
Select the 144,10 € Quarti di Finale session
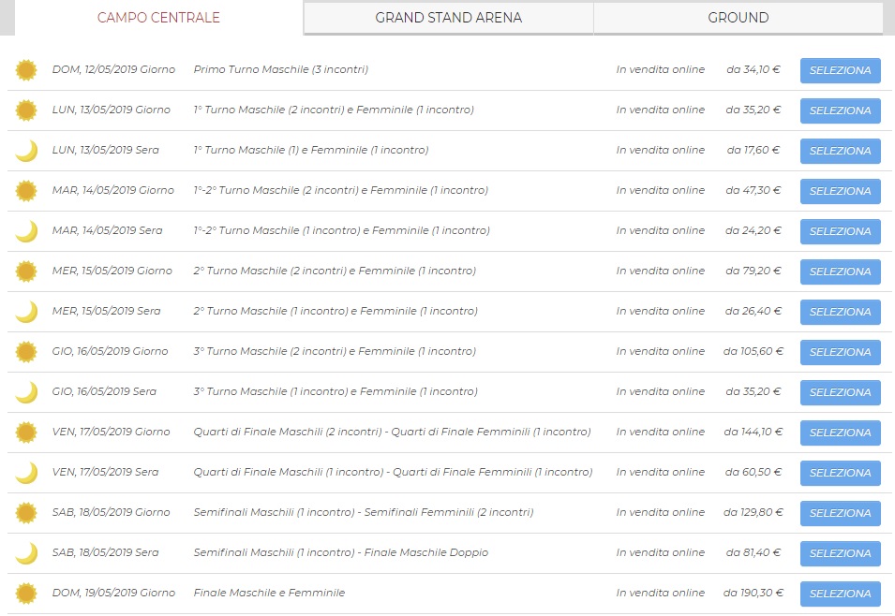click(840, 433)
